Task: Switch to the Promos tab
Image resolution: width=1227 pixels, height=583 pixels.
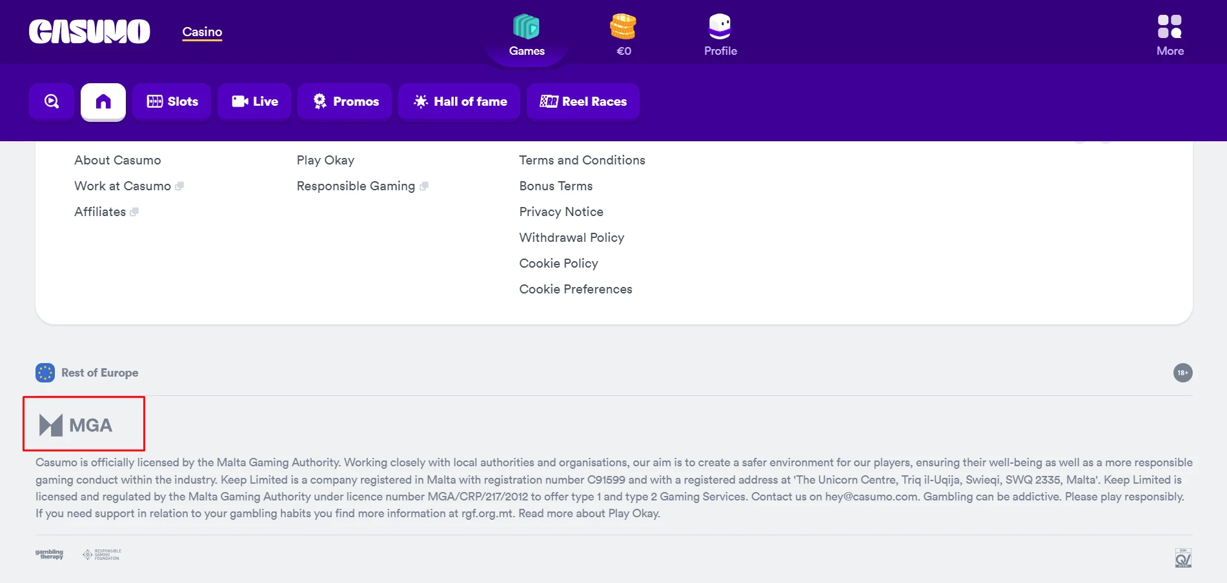Action: 345,101
